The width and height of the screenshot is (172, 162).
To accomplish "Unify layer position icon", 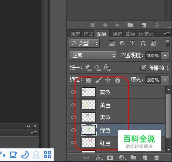I will (x=88, y=68).
